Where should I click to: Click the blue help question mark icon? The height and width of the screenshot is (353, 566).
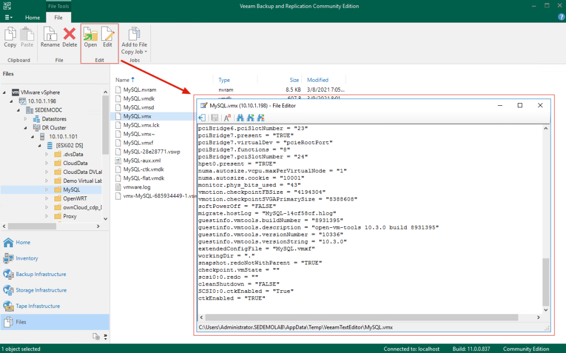[x=561, y=17]
